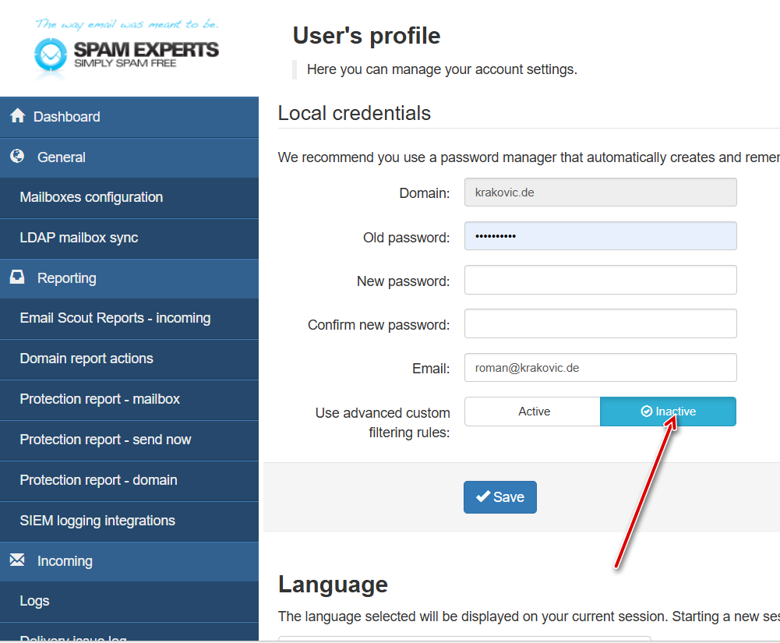This screenshot has width=780, height=643.
Task: Open LDAP mailbox sync page
Action: [x=79, y=238]
